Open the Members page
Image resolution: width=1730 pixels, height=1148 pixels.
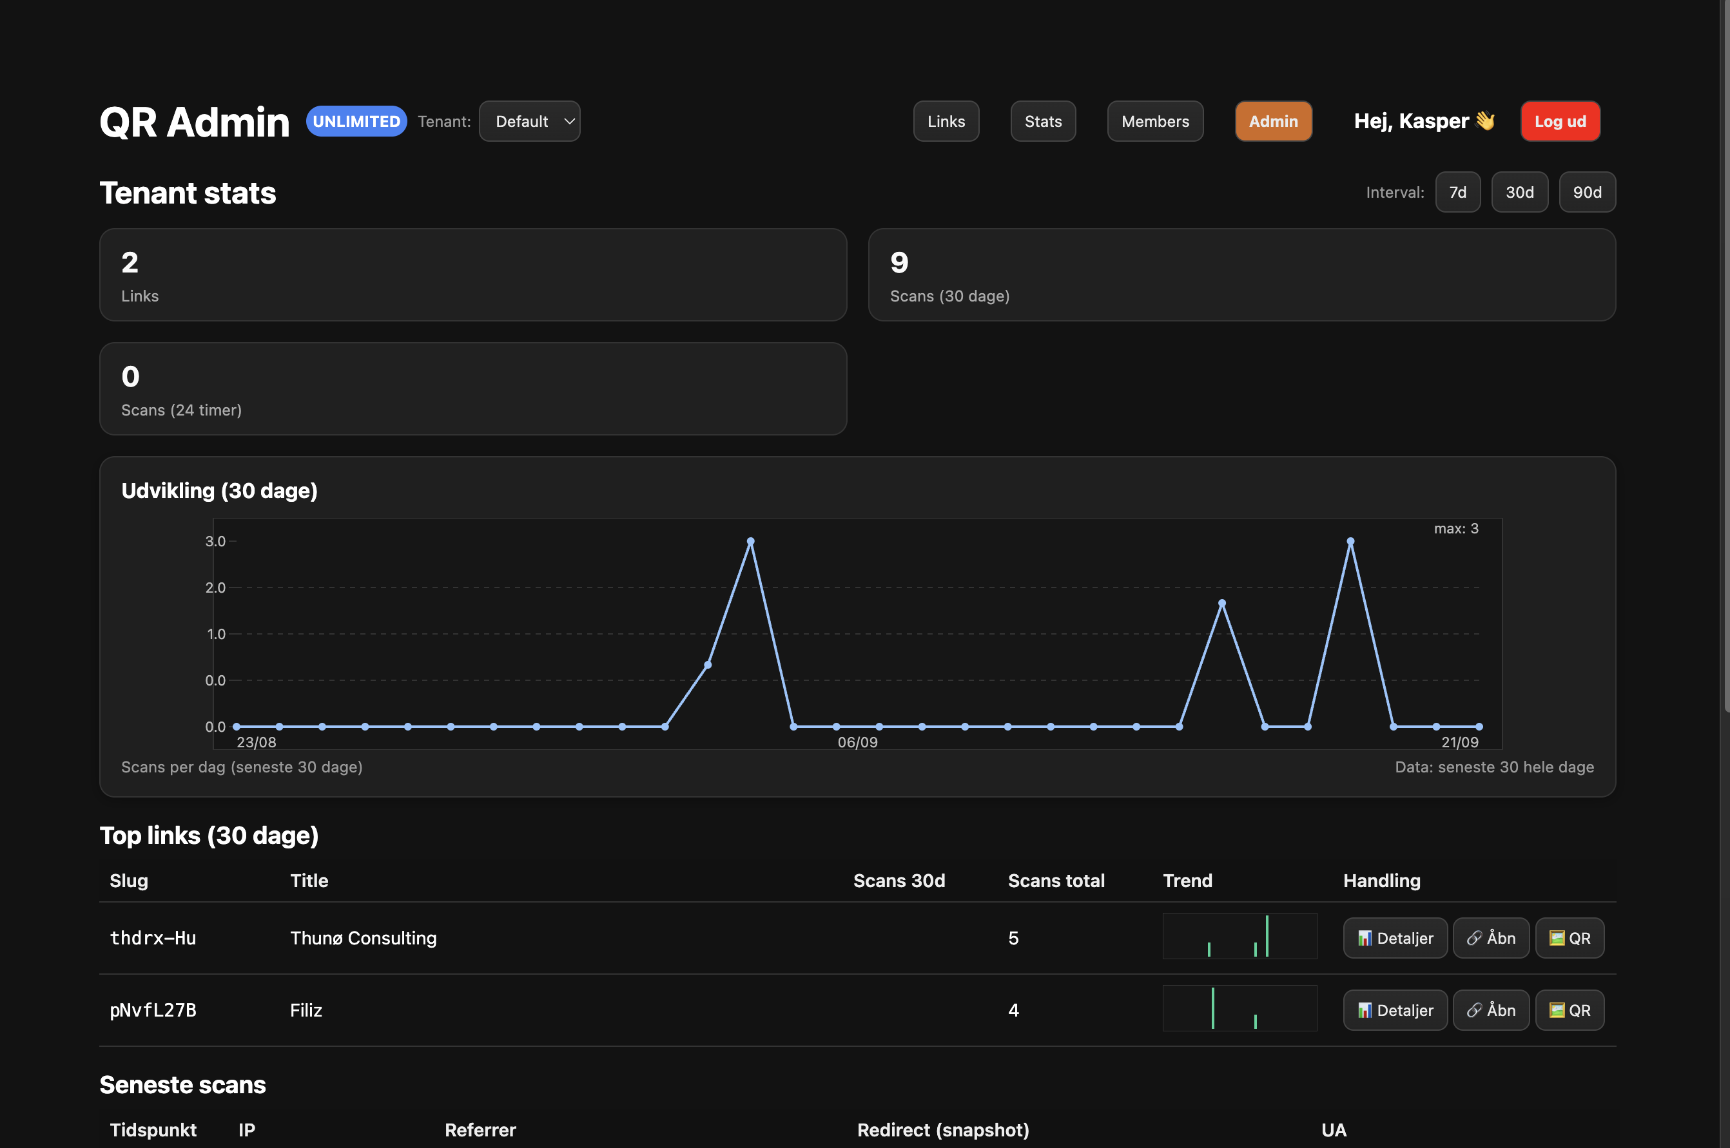click(1154, 122)
